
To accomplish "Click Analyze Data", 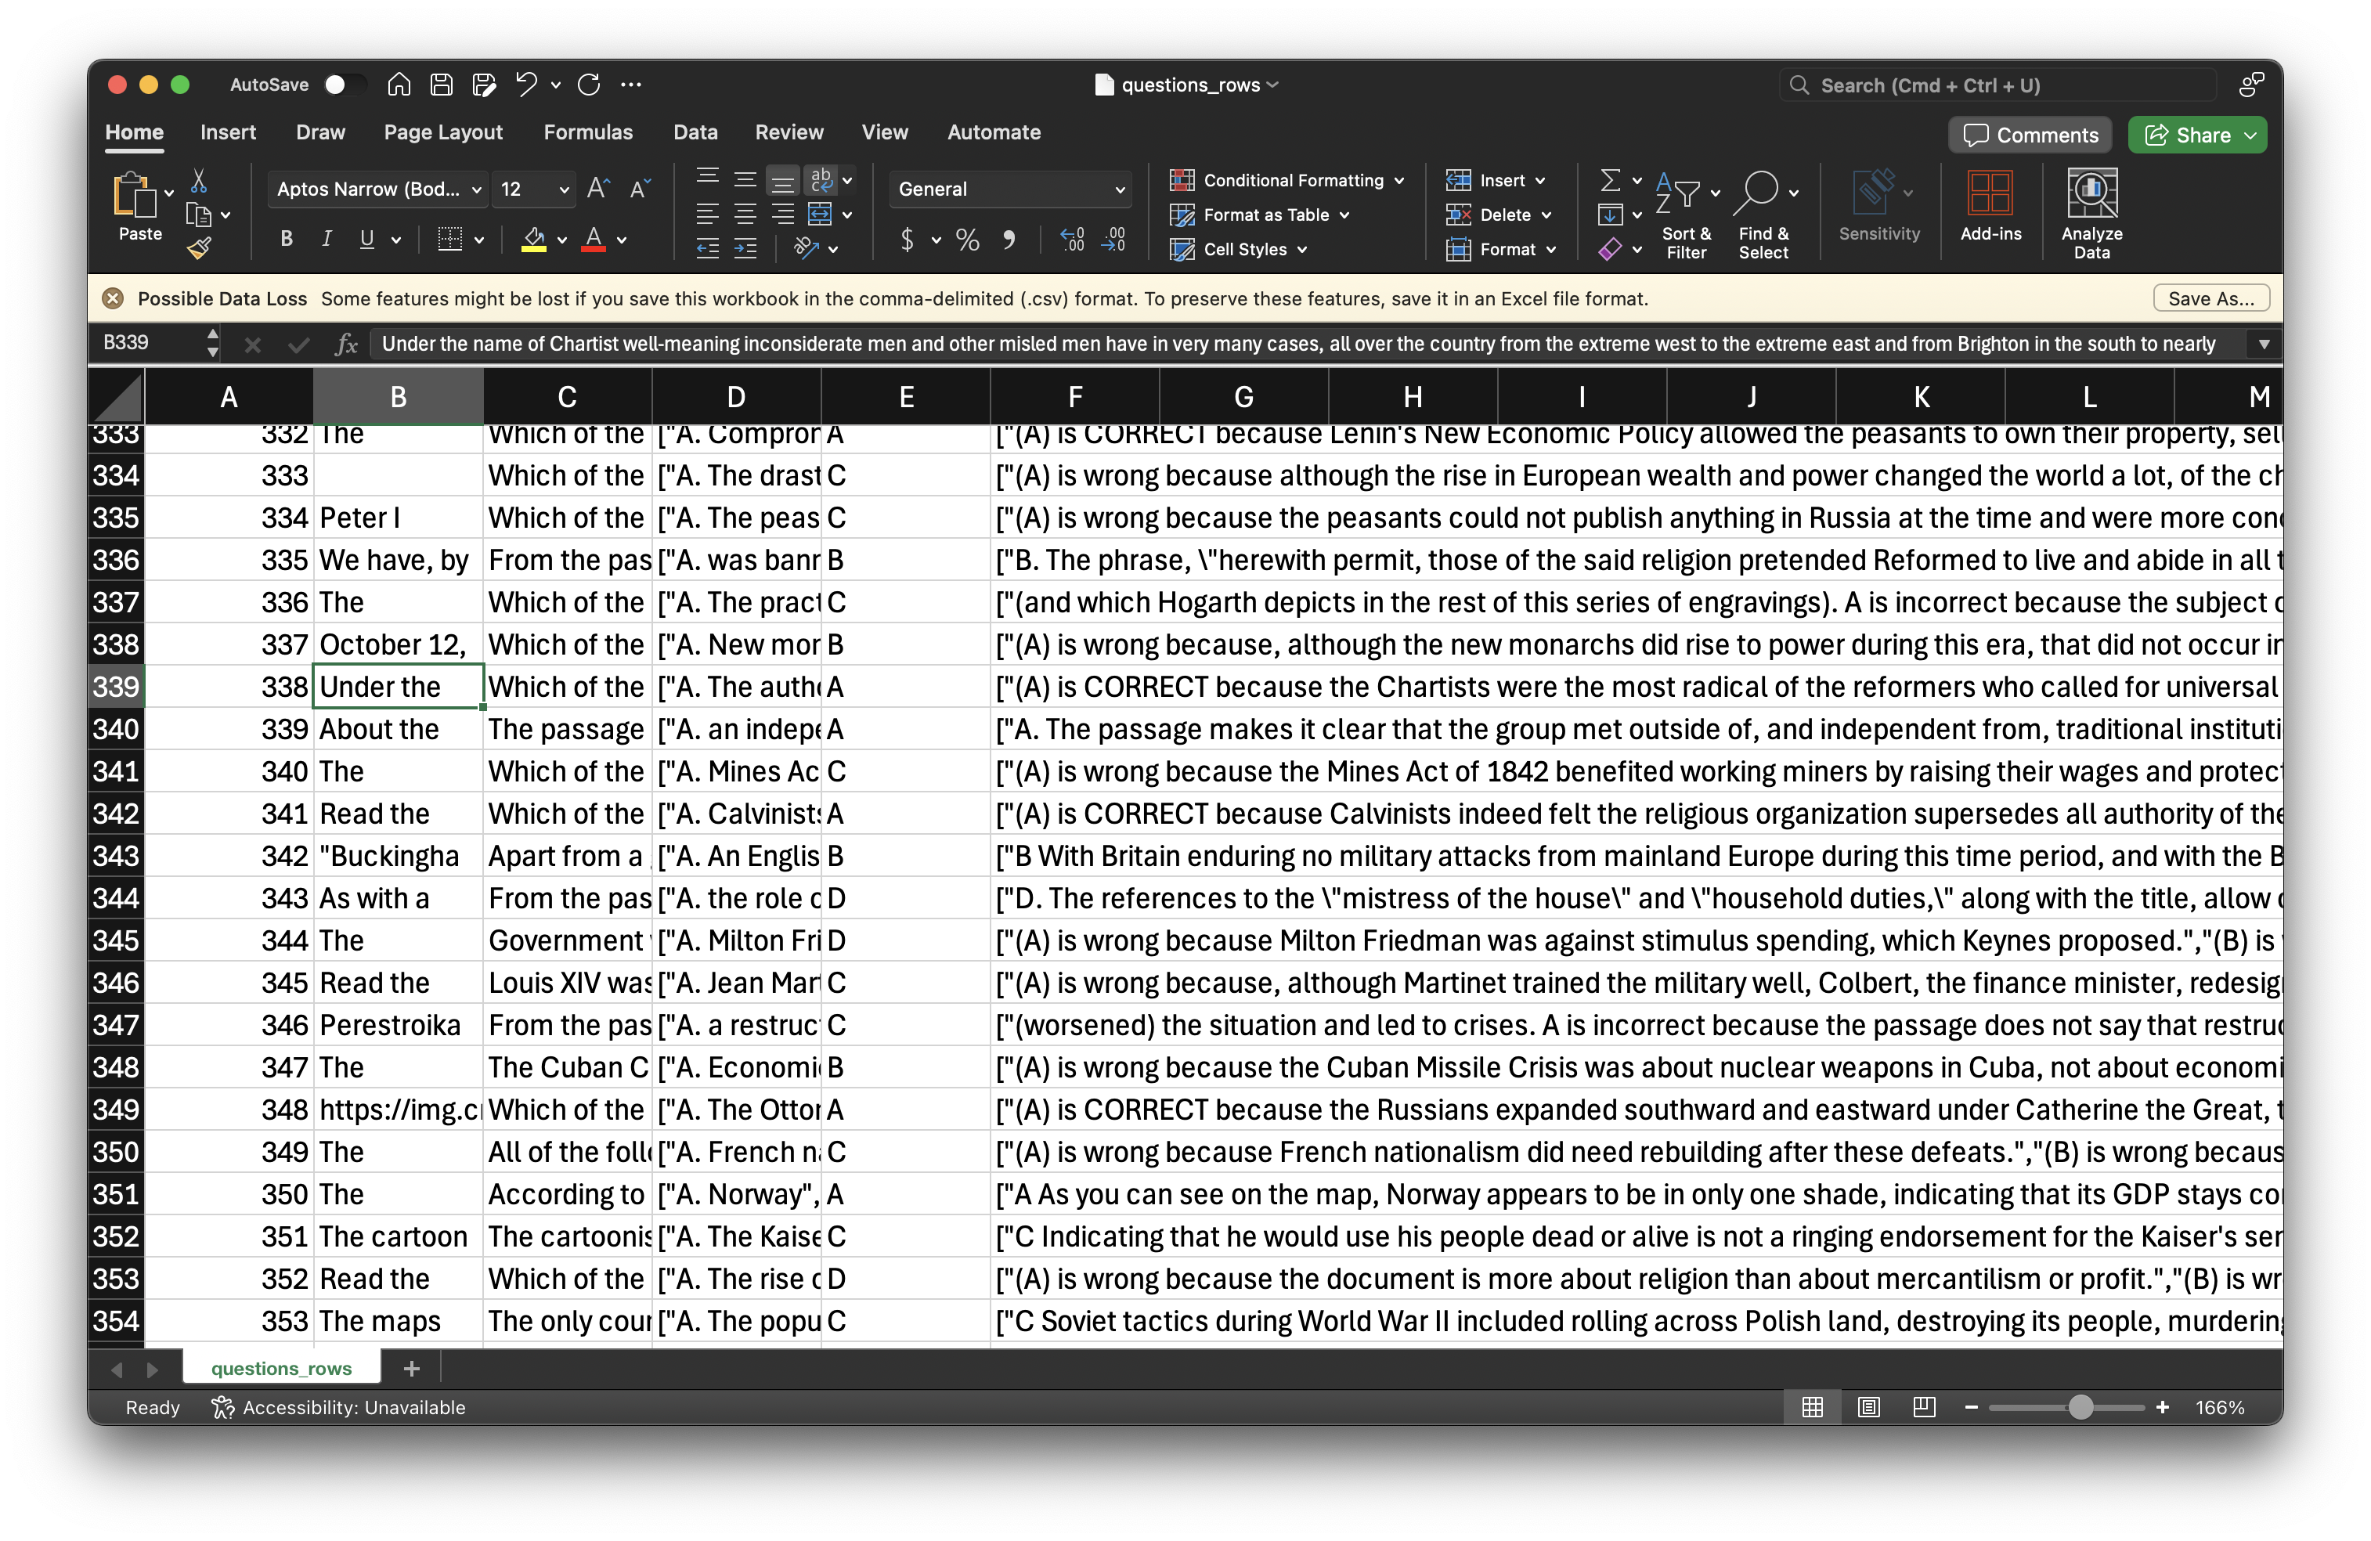I will (x=2091, y=215).
